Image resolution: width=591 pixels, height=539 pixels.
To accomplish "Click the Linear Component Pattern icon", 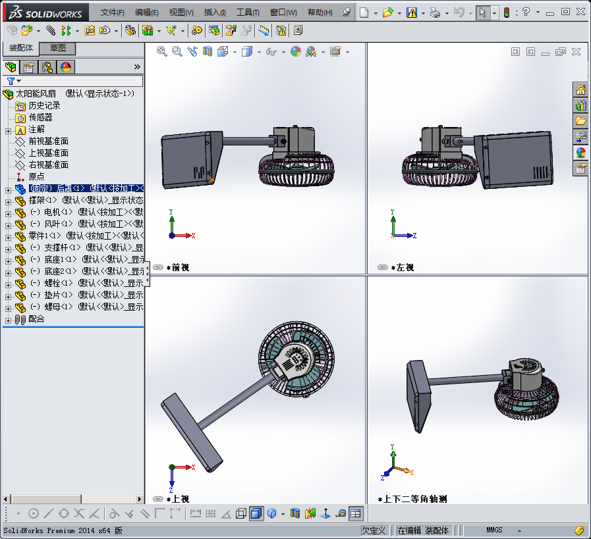I will tap(66, 30).
